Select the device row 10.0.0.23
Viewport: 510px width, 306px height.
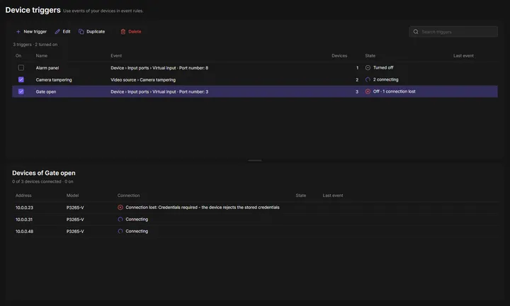click(255, 208)
